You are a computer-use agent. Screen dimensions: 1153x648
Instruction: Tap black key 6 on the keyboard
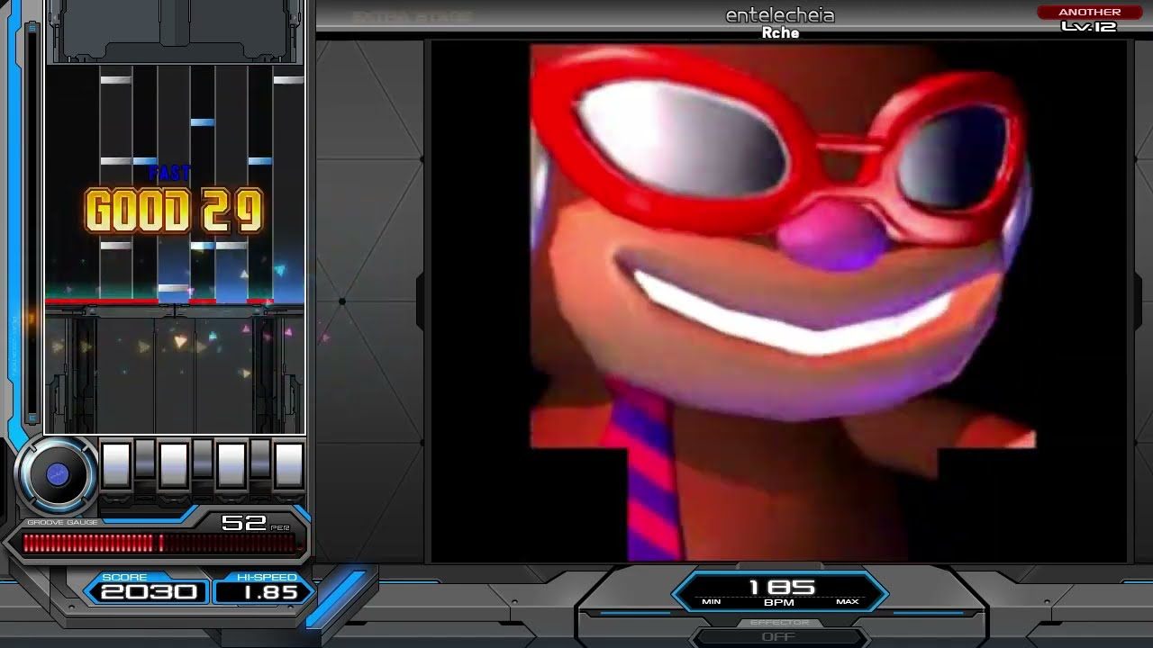pyautogui.click(x=260, y=459)
